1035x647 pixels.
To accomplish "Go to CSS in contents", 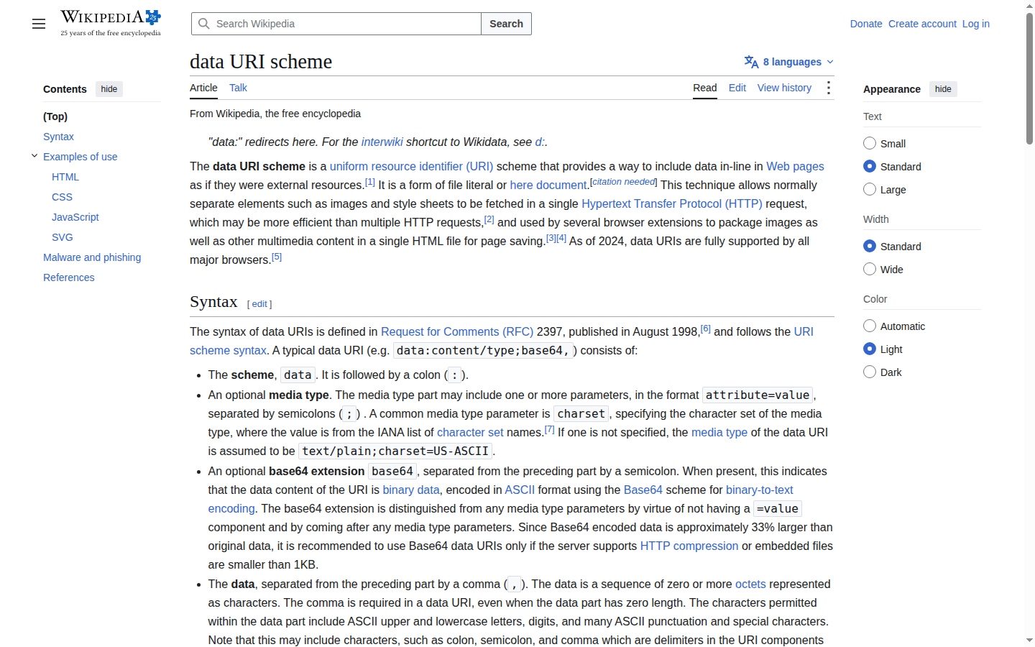I will point(62,197).
